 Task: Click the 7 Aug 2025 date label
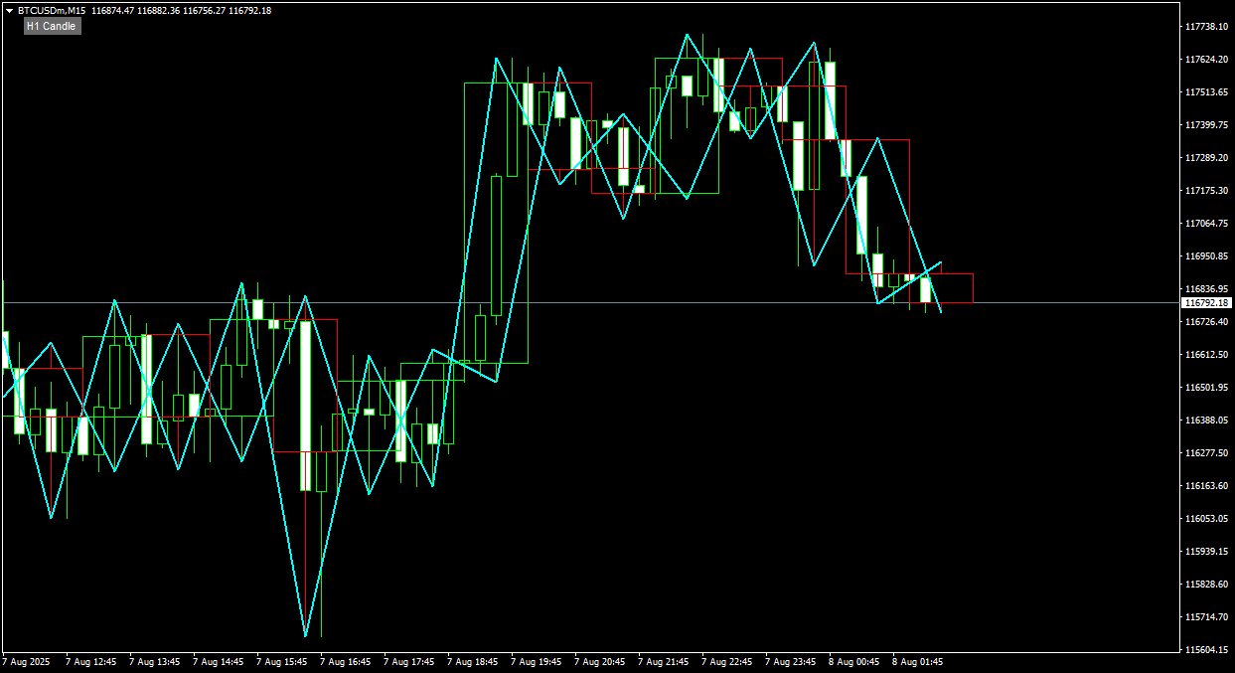pos(26,662)
